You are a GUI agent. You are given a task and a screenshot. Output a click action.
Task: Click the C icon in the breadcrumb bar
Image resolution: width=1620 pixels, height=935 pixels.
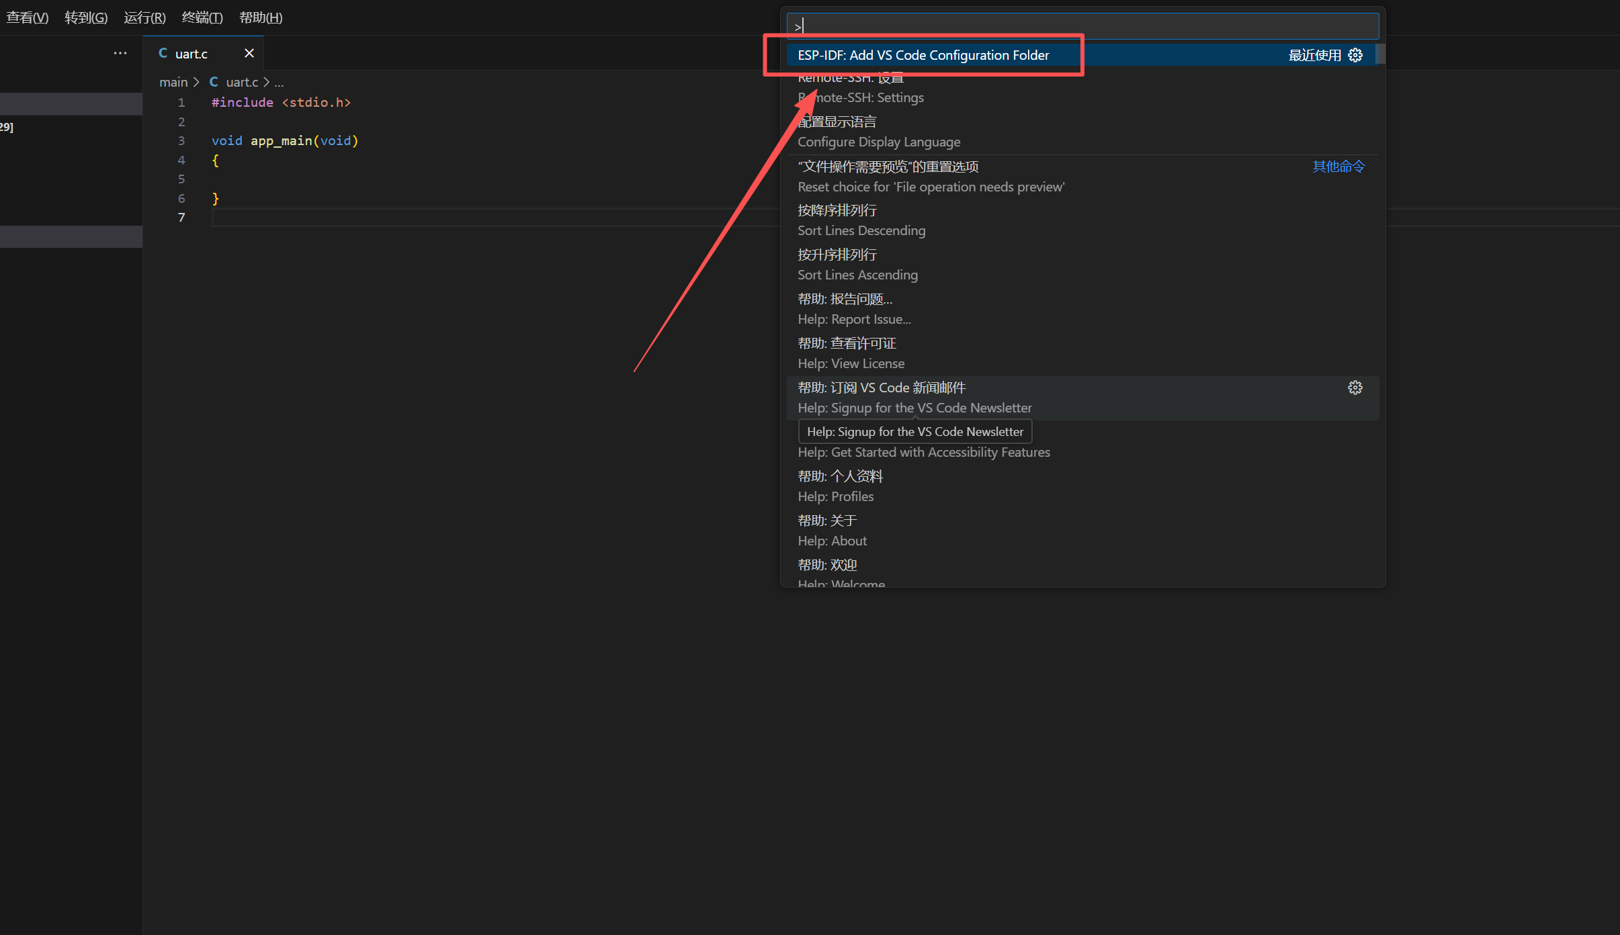pos(213,81)
